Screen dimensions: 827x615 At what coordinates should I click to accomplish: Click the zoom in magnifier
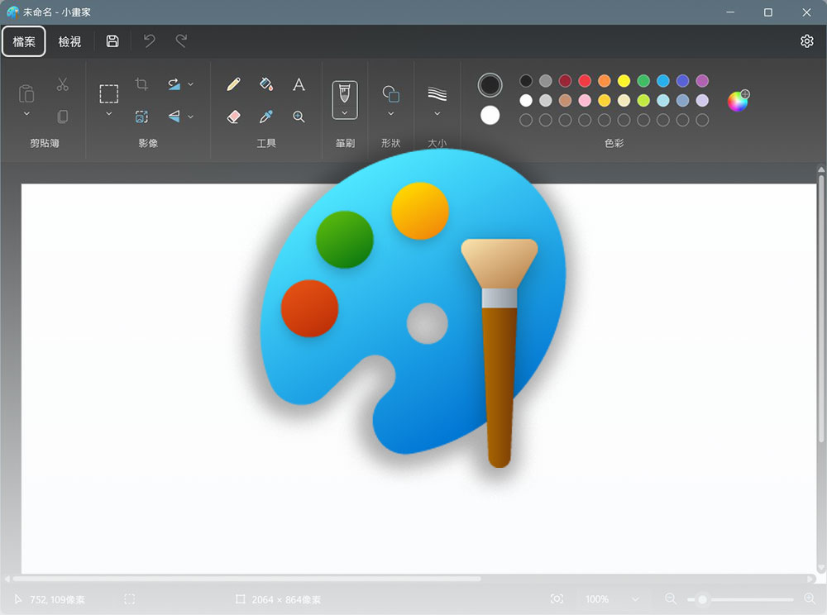810,598
